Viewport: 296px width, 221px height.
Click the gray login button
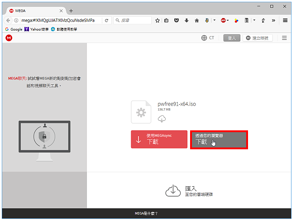(232, 38)
